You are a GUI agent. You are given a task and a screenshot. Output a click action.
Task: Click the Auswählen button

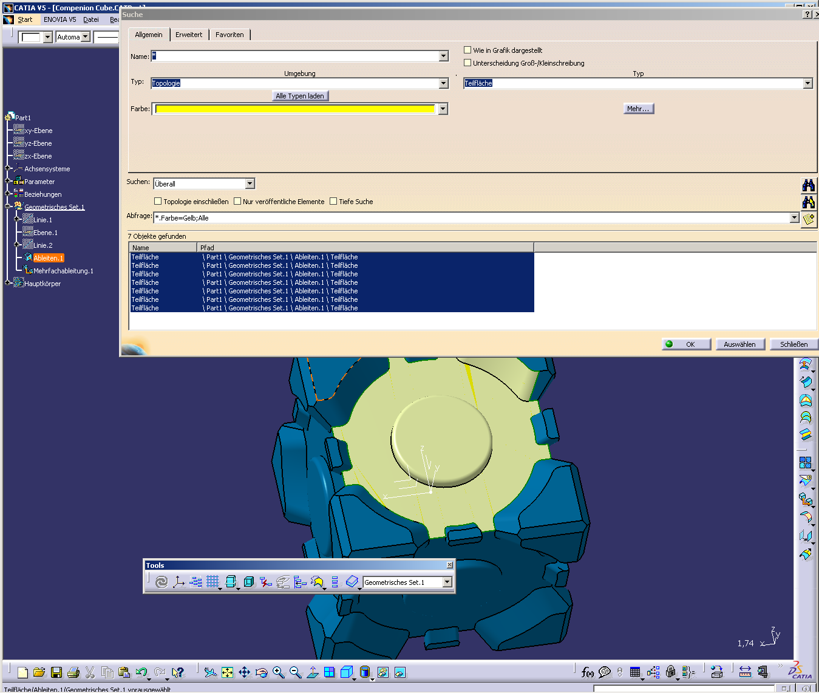click(739, 344)
